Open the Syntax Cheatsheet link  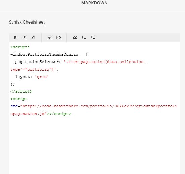(x=27, y=22)
